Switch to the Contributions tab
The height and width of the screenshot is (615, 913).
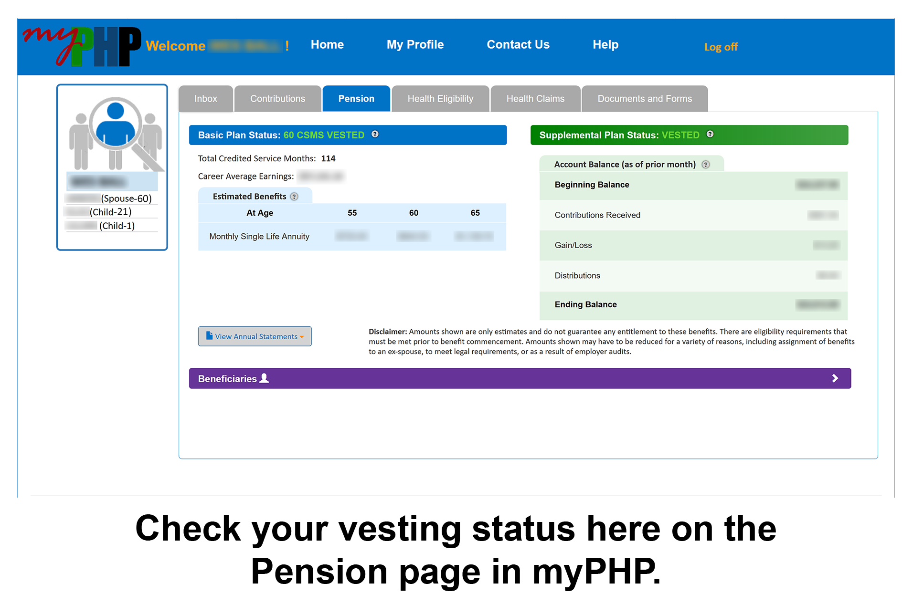coord(277,99)
